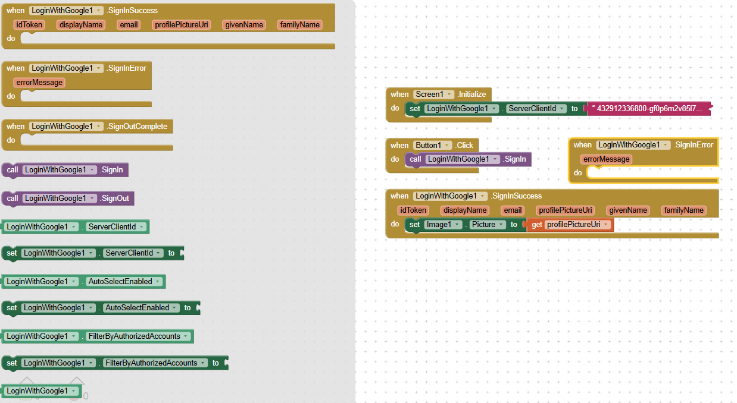Select the ServerClientId text string block
The width and height of the screenshot is (737, 403).
click(648, 109)
